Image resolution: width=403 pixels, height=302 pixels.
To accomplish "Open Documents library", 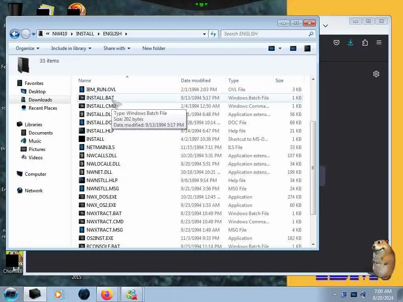I will 41,133.
